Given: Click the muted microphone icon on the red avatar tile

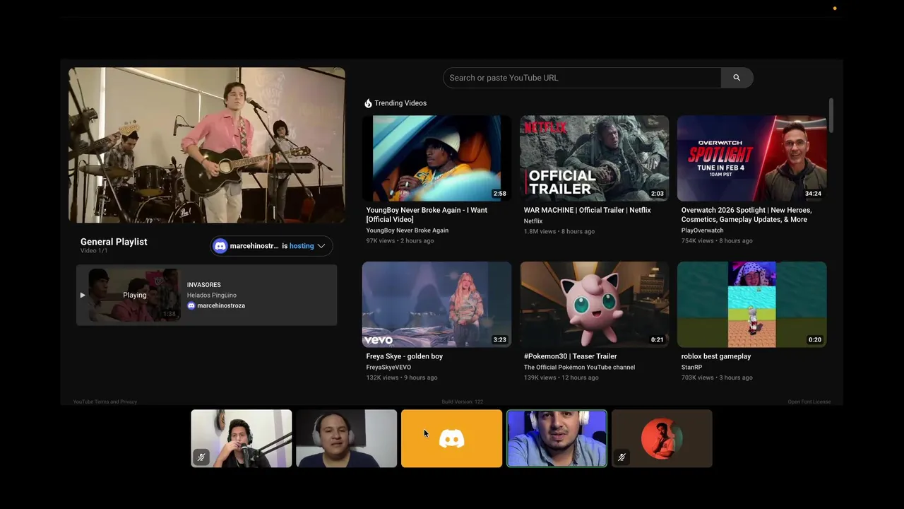Looking at the screenshot, I should pos(621,457).
